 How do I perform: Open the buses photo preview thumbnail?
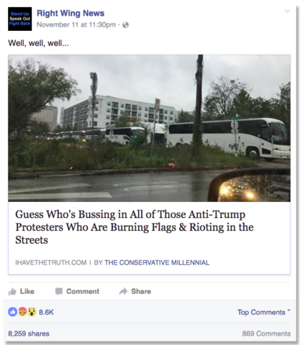pyautogui.click(x=149, y=128)
